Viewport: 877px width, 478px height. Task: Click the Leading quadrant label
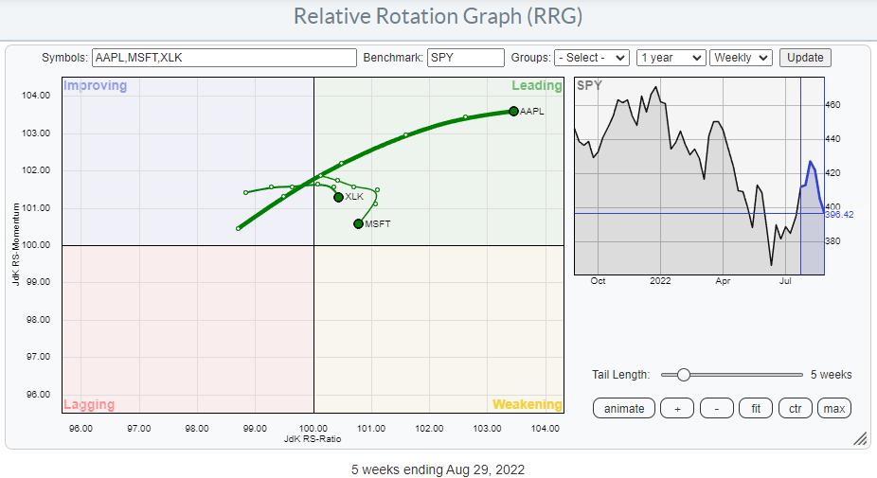tap(537, 86)
